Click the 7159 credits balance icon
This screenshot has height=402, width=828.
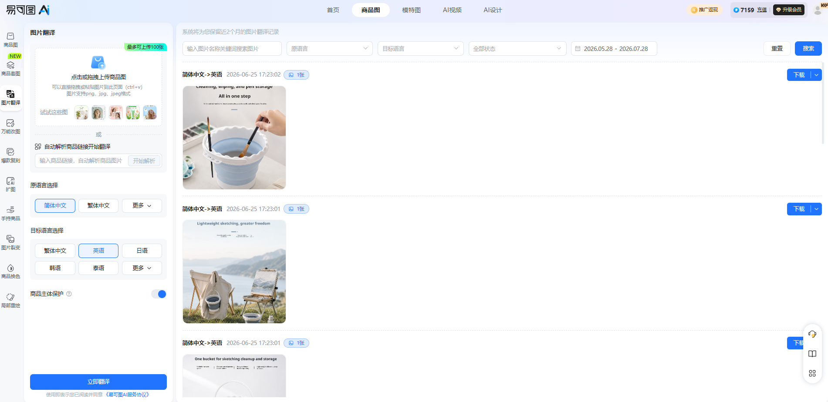click(x=736, y=10)
